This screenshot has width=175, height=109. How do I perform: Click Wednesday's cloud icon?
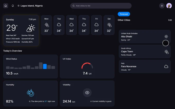click(x=72, y=25)
